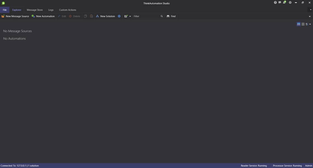Open the Custom Actions tab
The height and width of the screenshot is (168, 313).
67,10
